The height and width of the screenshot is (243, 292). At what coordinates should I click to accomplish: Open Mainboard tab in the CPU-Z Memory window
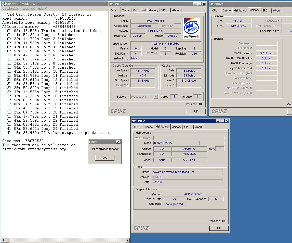[240, 10]
